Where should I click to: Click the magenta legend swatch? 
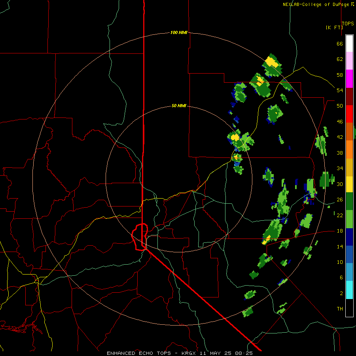point(349,79)
